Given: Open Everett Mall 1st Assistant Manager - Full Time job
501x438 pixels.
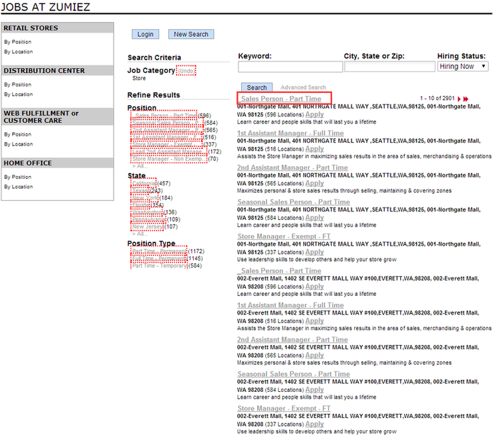Looking at the screenshot, I should point(291,306).
